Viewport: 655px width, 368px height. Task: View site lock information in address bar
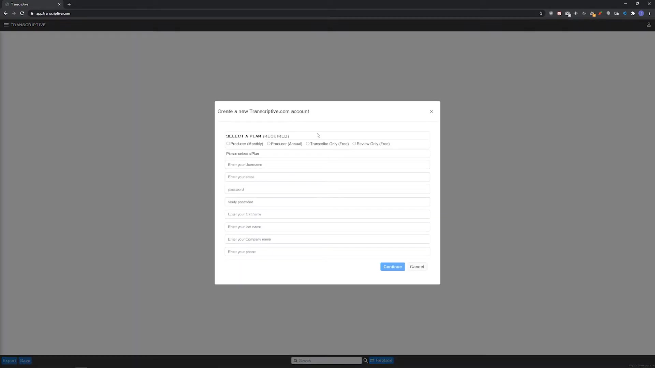tap(32, 13)
